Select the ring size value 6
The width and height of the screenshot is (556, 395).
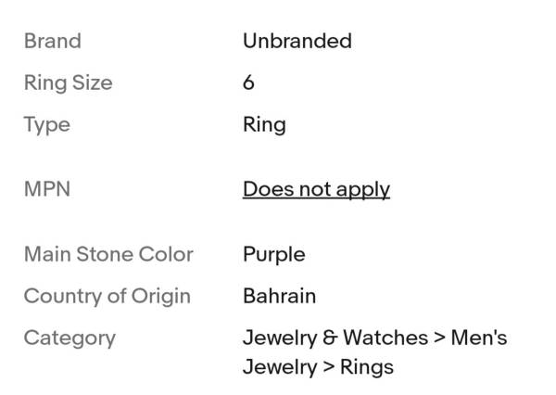[x=248, y=83]
